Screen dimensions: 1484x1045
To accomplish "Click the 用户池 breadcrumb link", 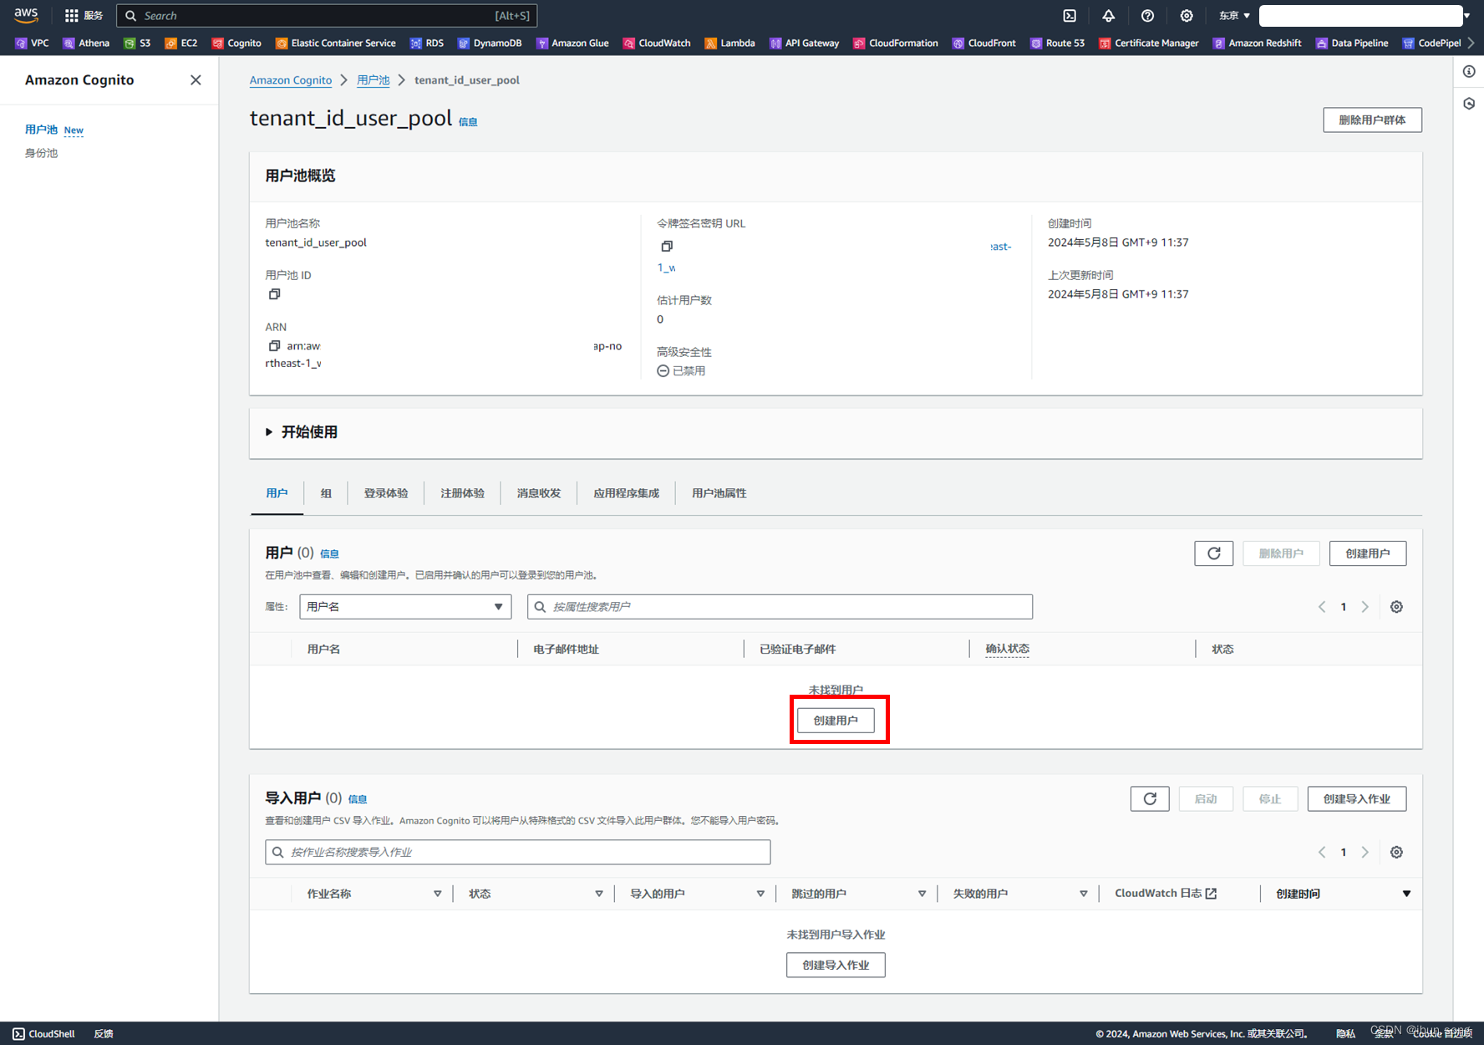I will click(373, 80).
